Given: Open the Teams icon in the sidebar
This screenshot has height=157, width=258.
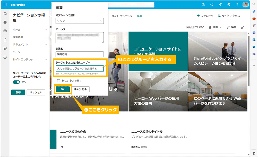Looking at the screenshot, I should [254, 54].
